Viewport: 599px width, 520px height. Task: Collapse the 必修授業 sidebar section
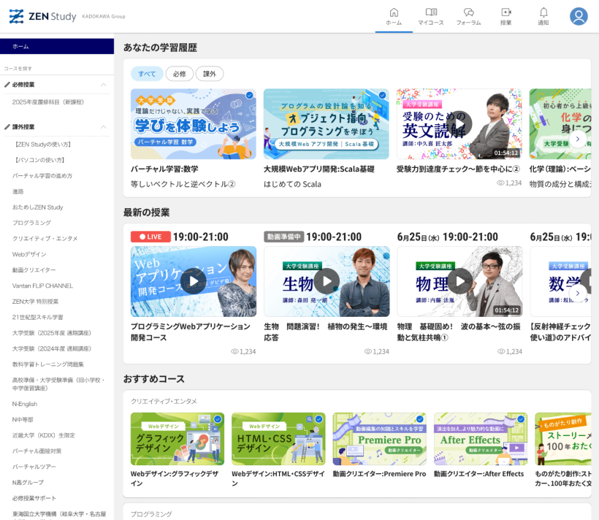point(103,85)
